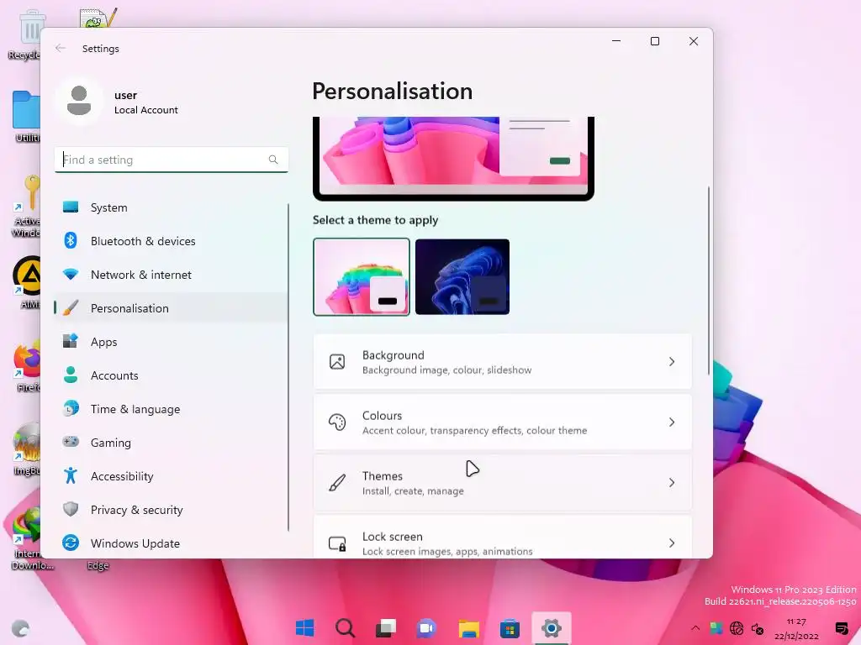Open the Chat camera app on taskbar

pyautogui.click(x=426, y=628)
